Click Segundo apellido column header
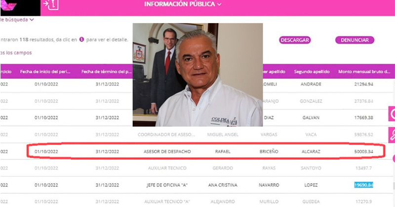This screenshot has height=207, width=395. [312, 71]
